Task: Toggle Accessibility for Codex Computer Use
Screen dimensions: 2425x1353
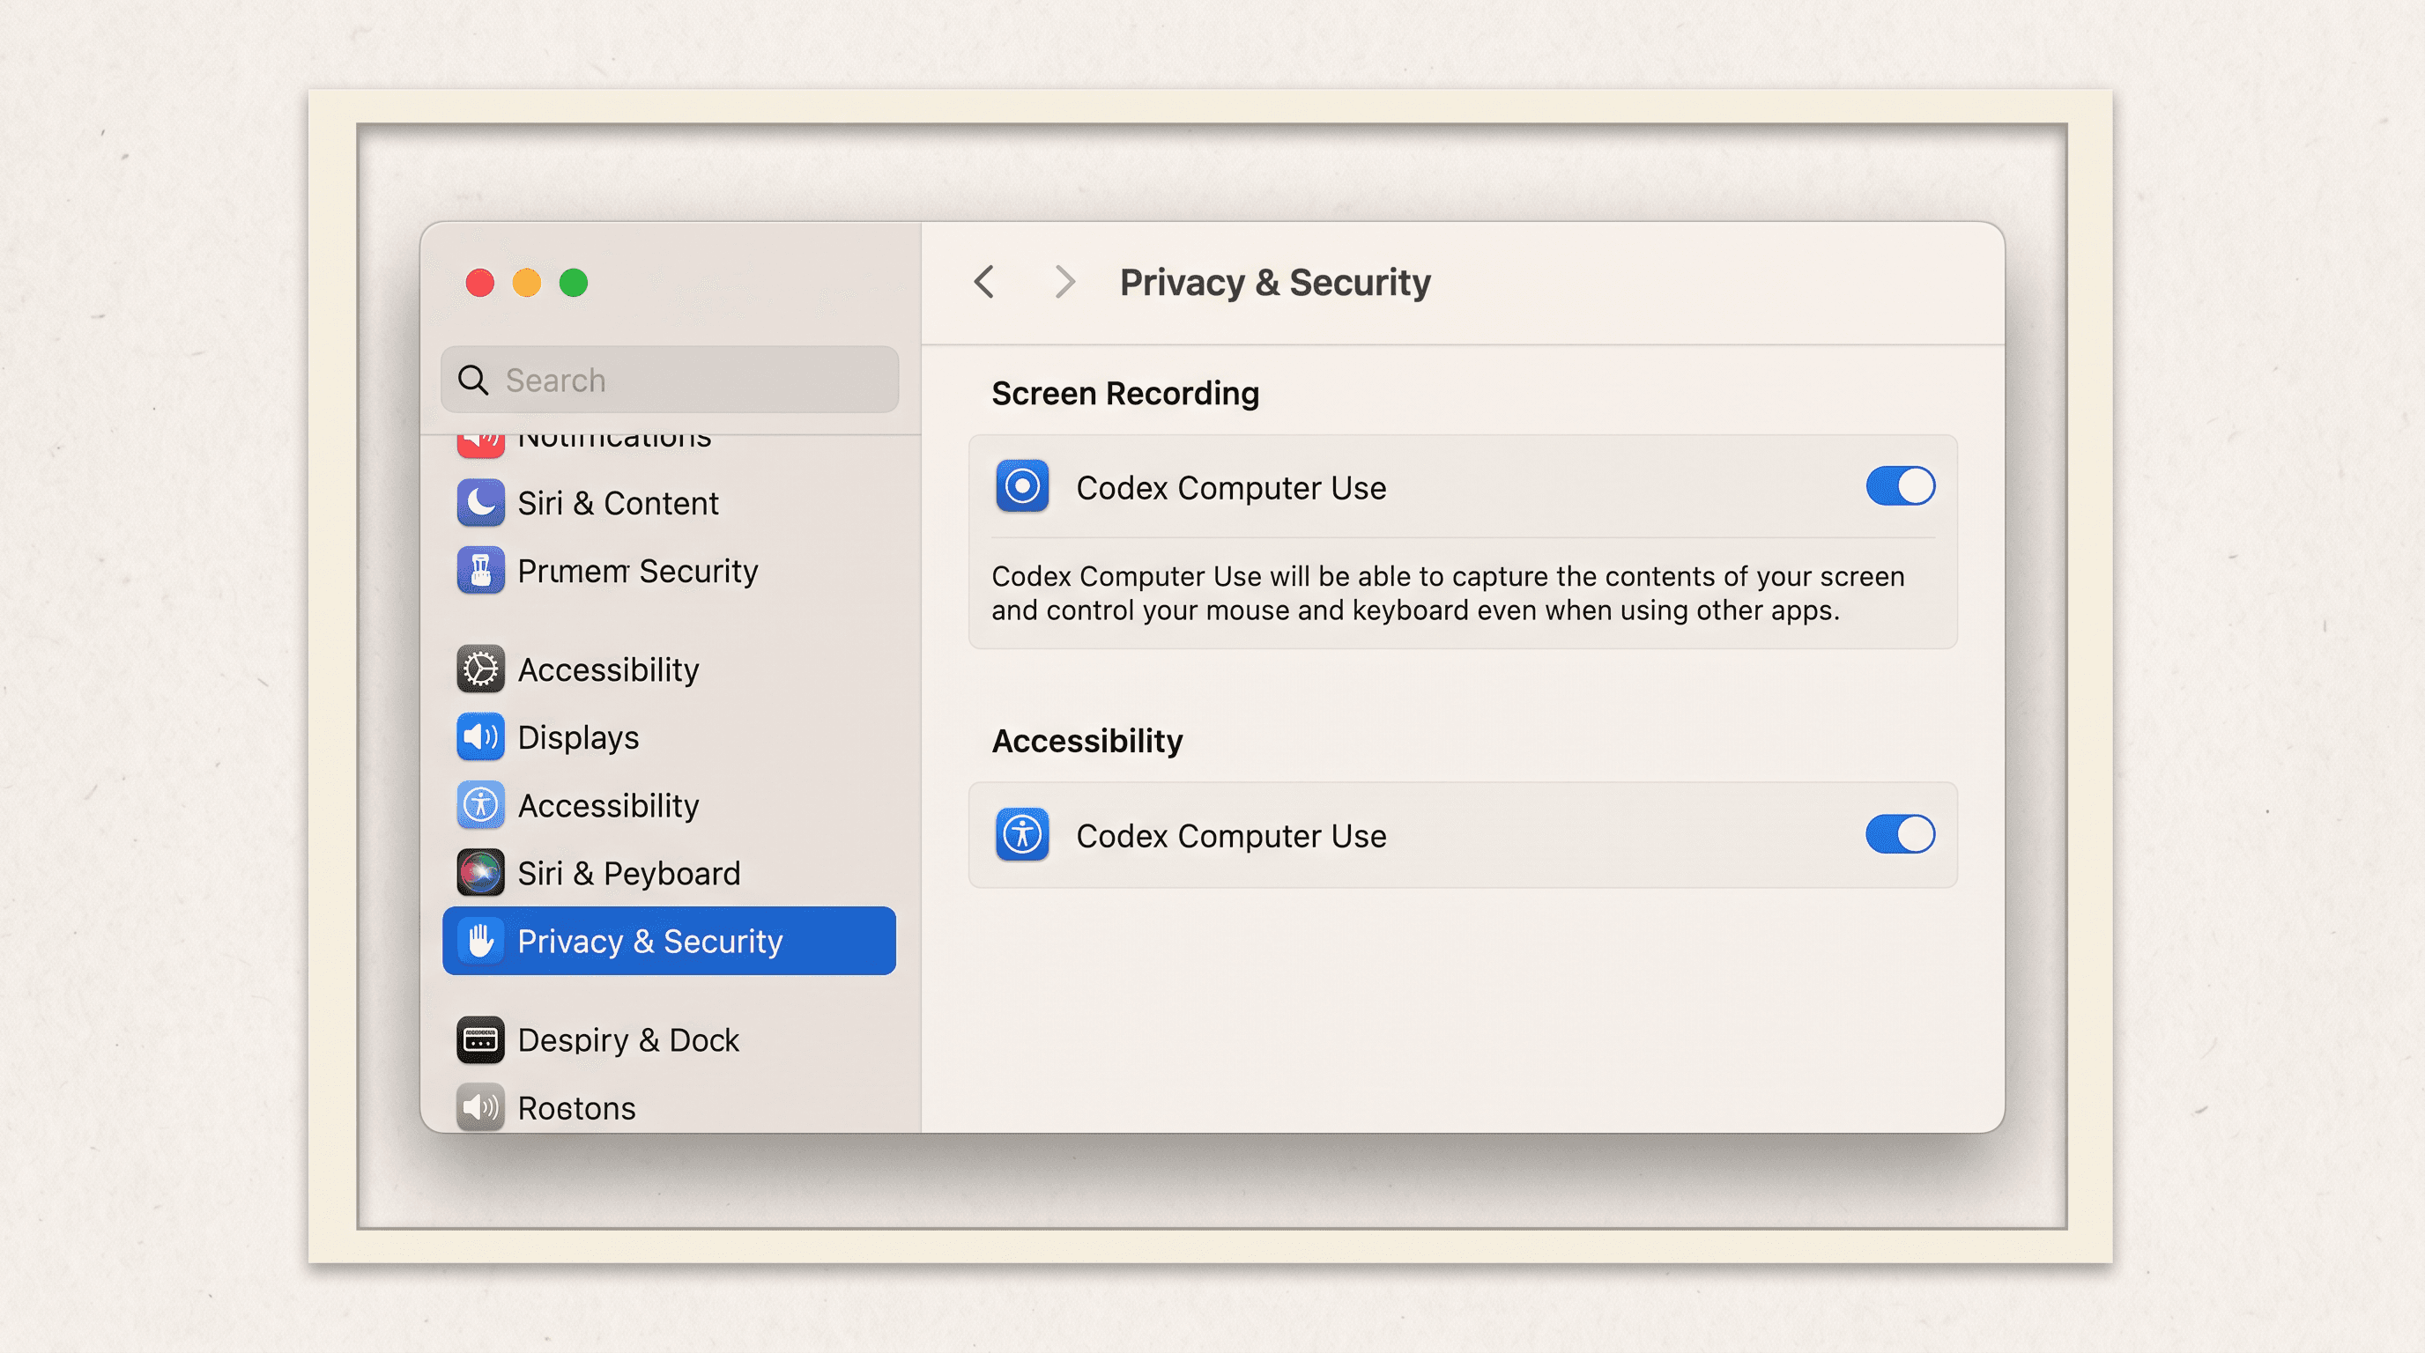Action: tap(1900, 834)
